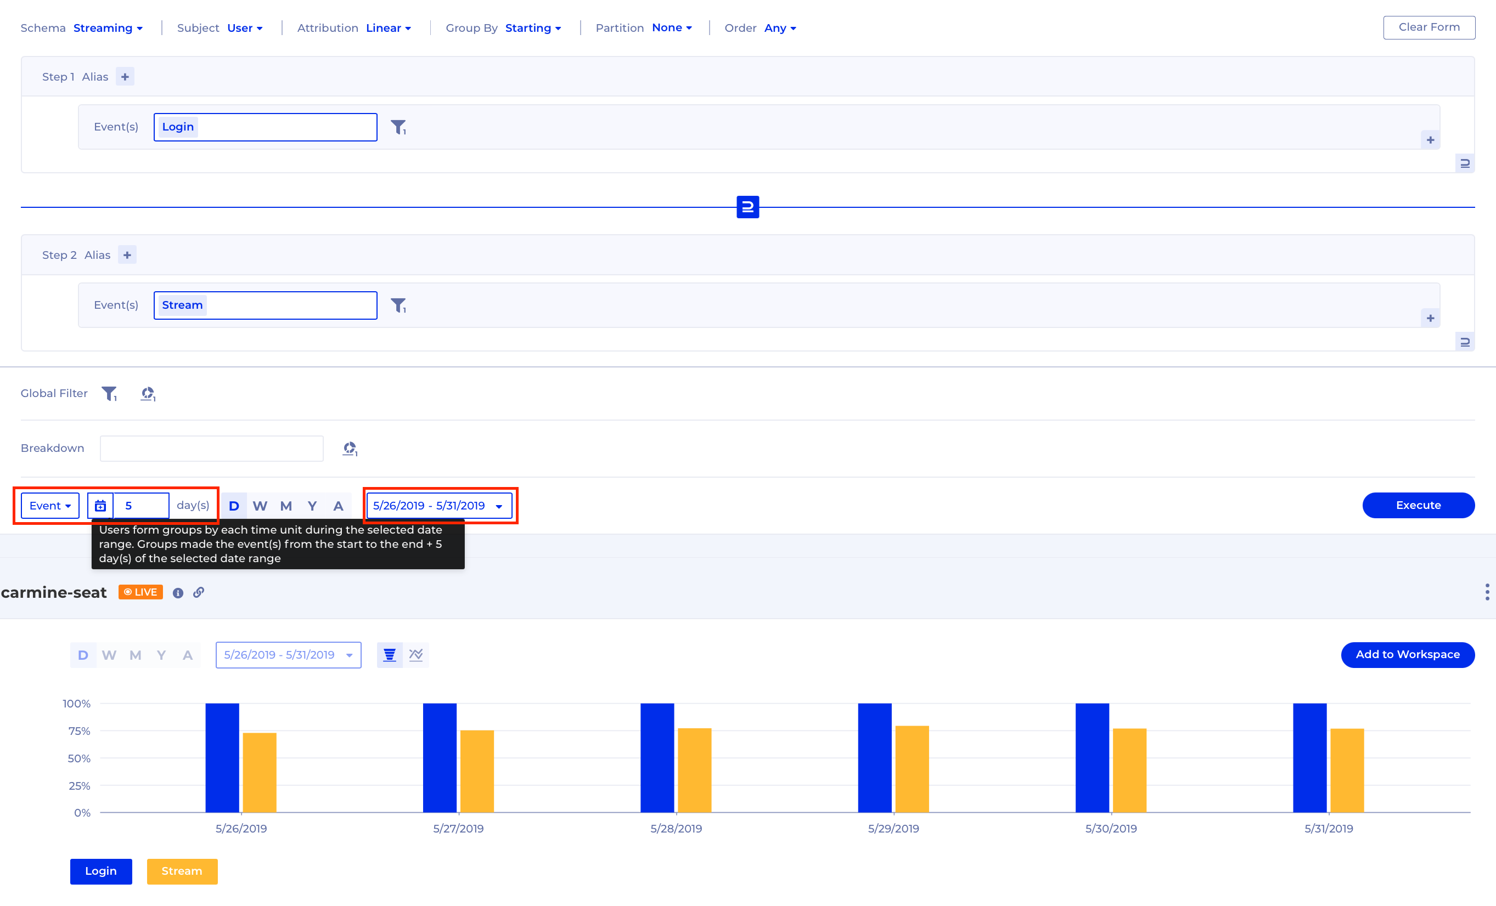Select the W weekly granularity toggle in query bar
Viewport: 1496px width, 906px height.
[260, 506]
